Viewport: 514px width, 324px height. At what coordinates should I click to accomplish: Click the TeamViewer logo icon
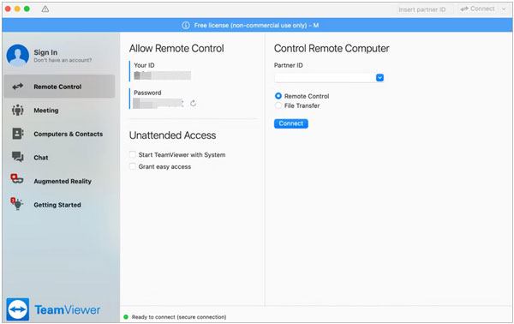(x=18, y=309)
